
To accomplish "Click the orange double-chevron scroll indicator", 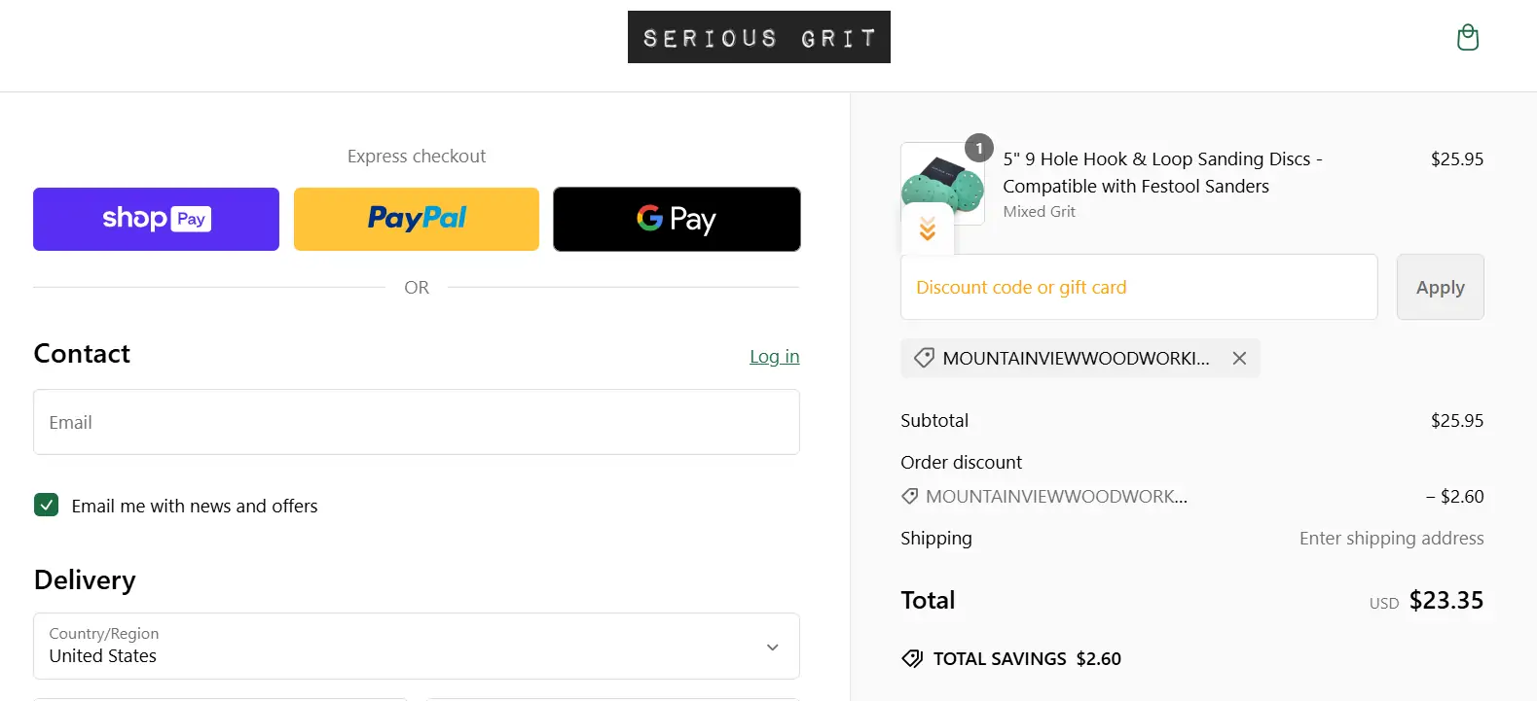I will [928, 228].
